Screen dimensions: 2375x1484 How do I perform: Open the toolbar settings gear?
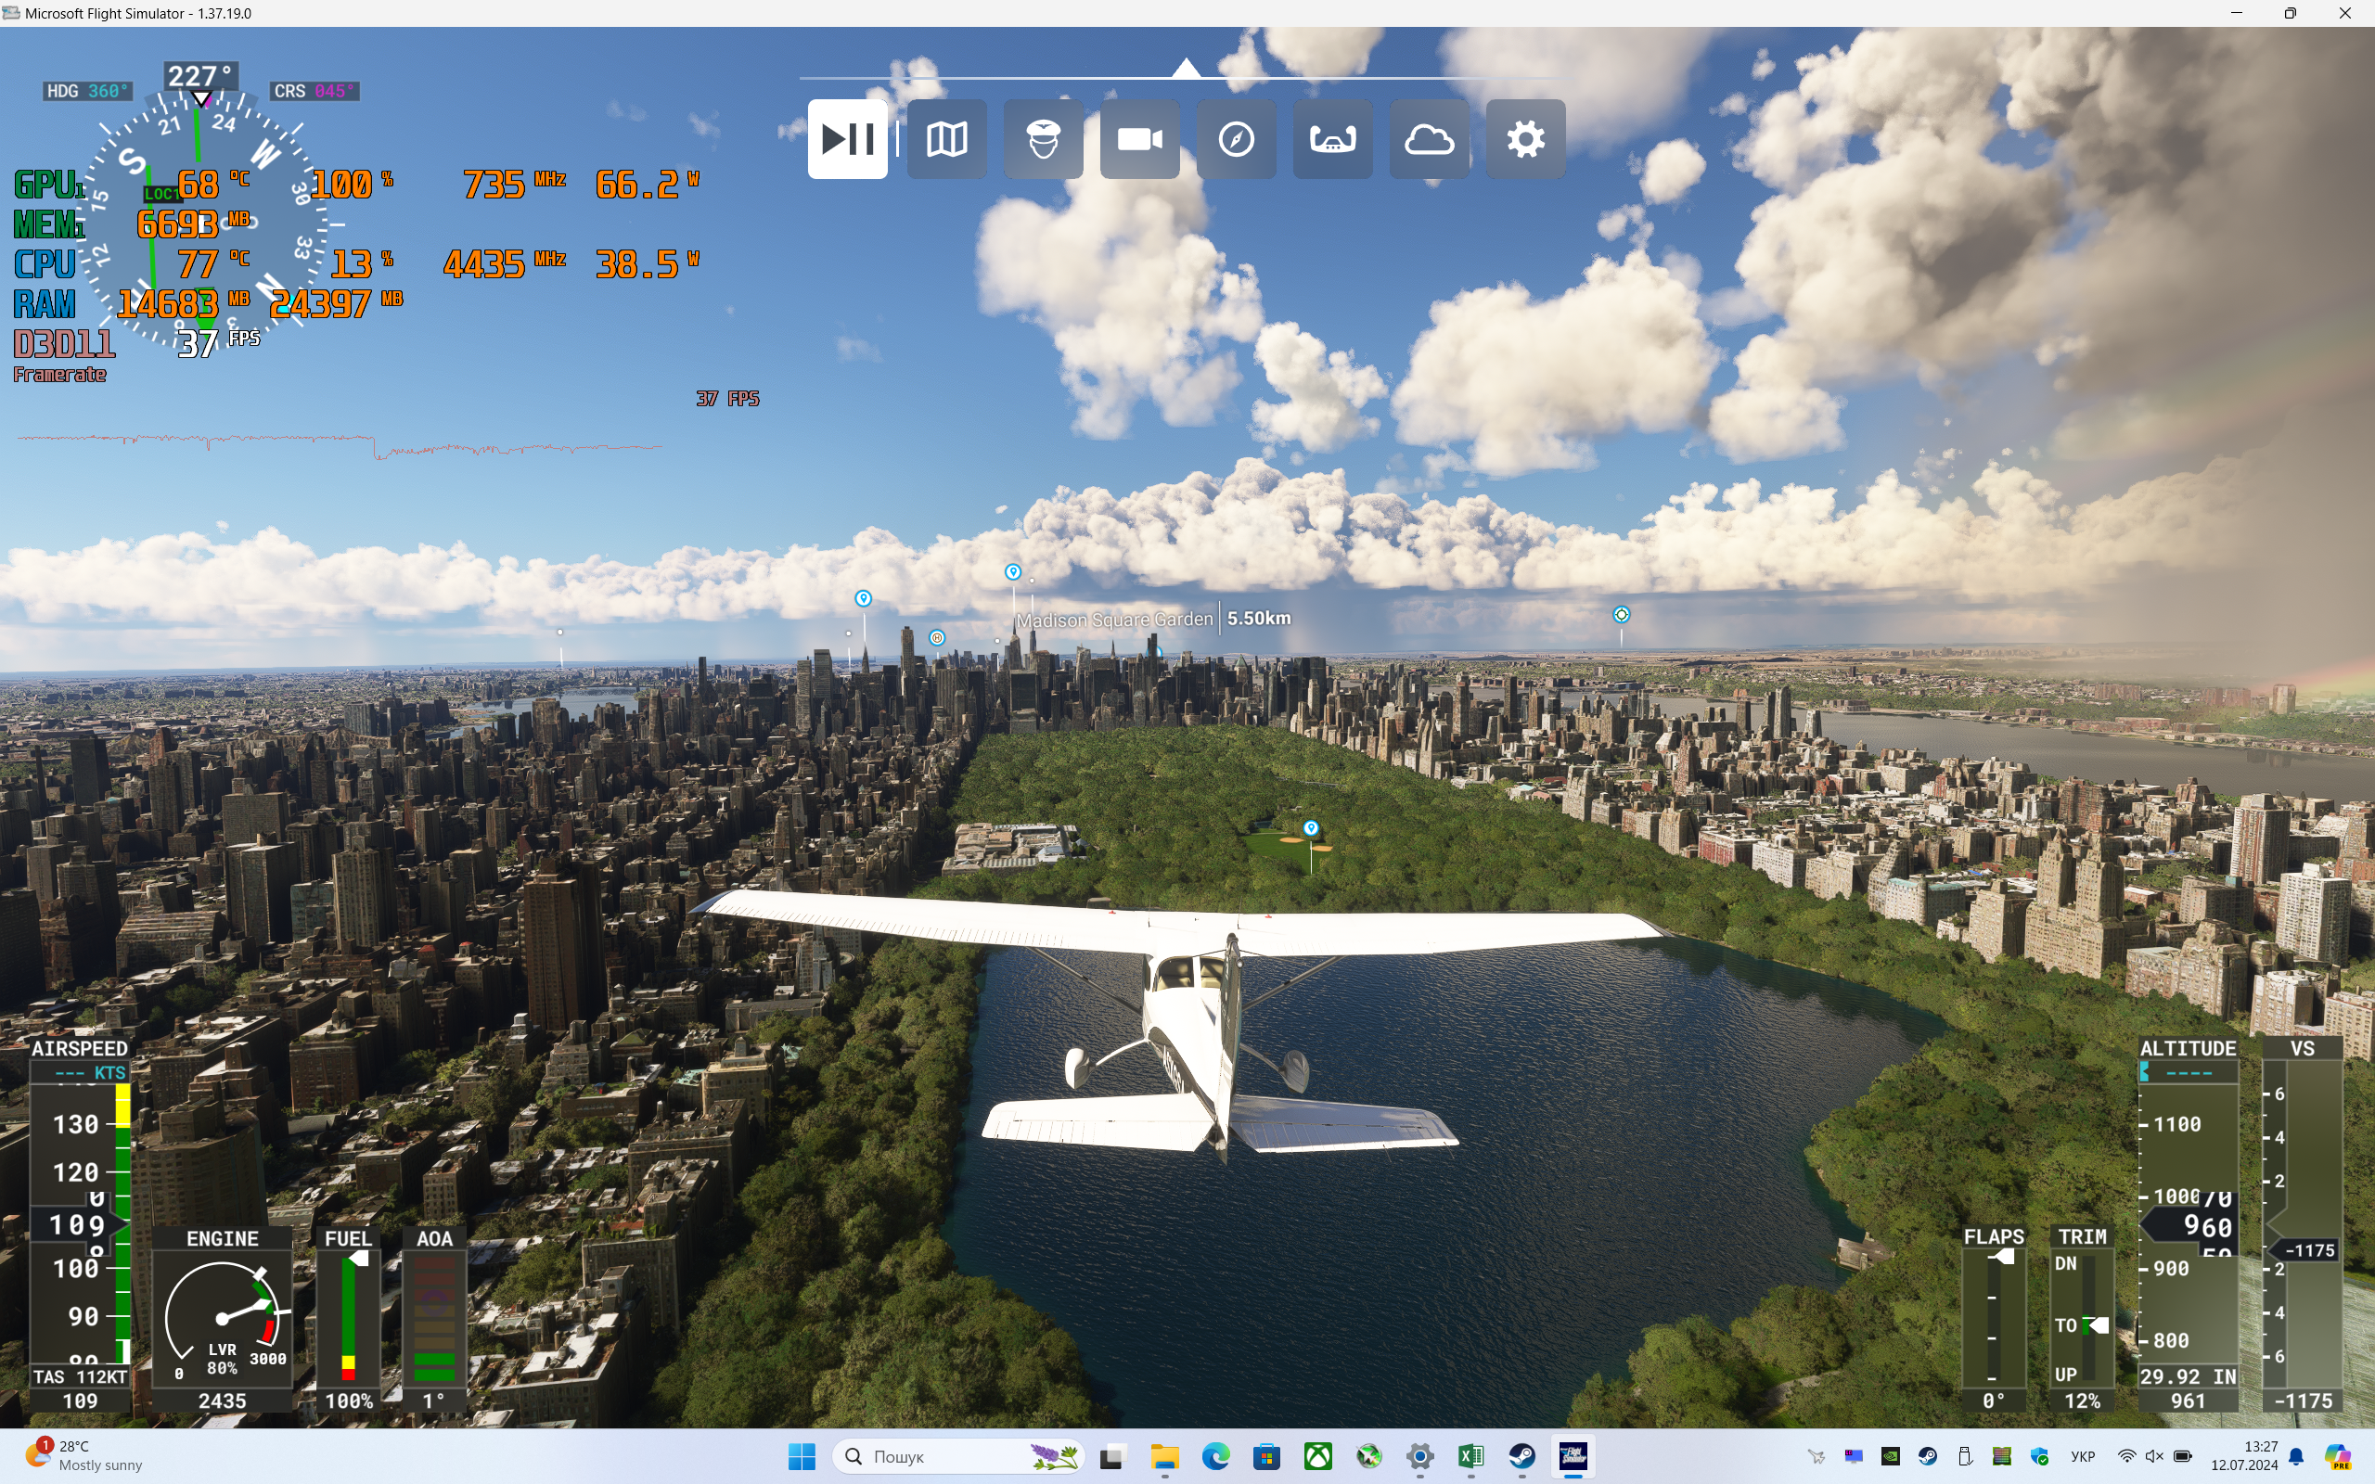[1525, 138]
